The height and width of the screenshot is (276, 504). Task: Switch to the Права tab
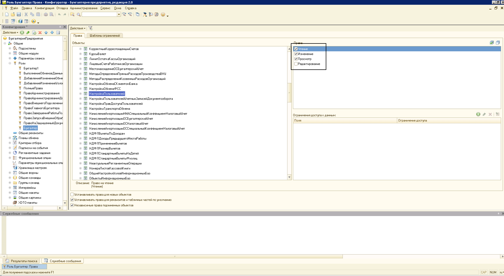[x=78, y=36]
